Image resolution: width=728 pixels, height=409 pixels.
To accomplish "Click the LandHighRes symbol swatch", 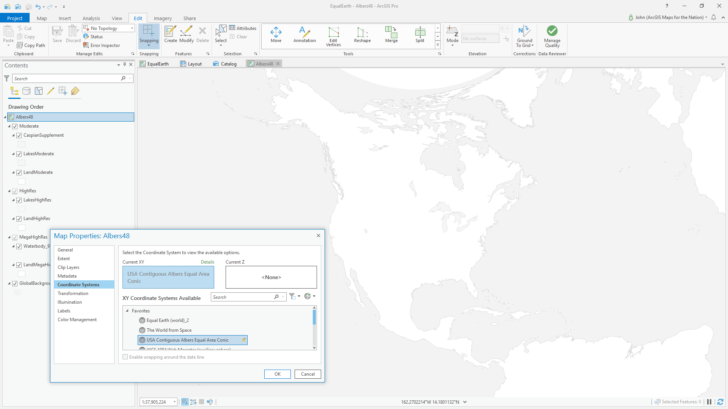I will tap(22, 228).
